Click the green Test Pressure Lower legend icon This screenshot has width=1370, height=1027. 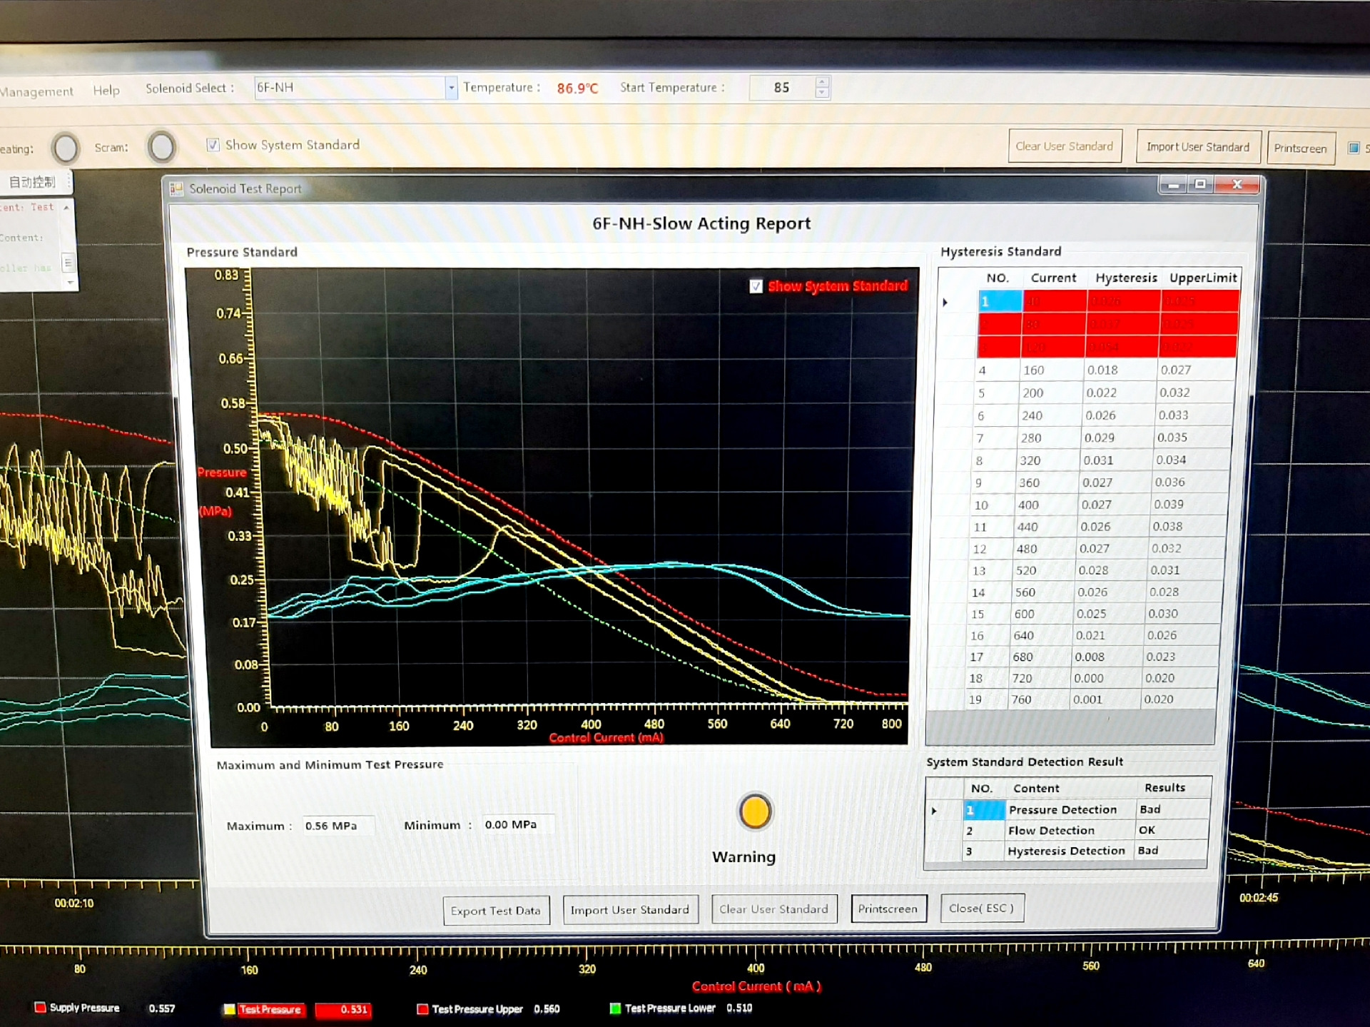pos(615,1008)
